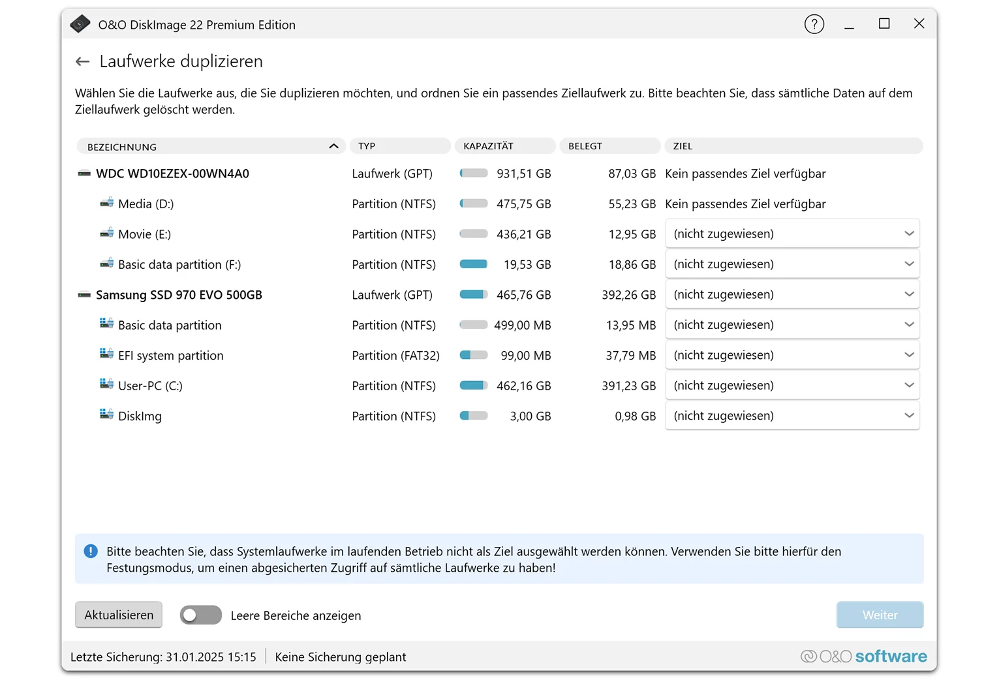Select the Media (D:) partition icon

[x=106, y=204]
